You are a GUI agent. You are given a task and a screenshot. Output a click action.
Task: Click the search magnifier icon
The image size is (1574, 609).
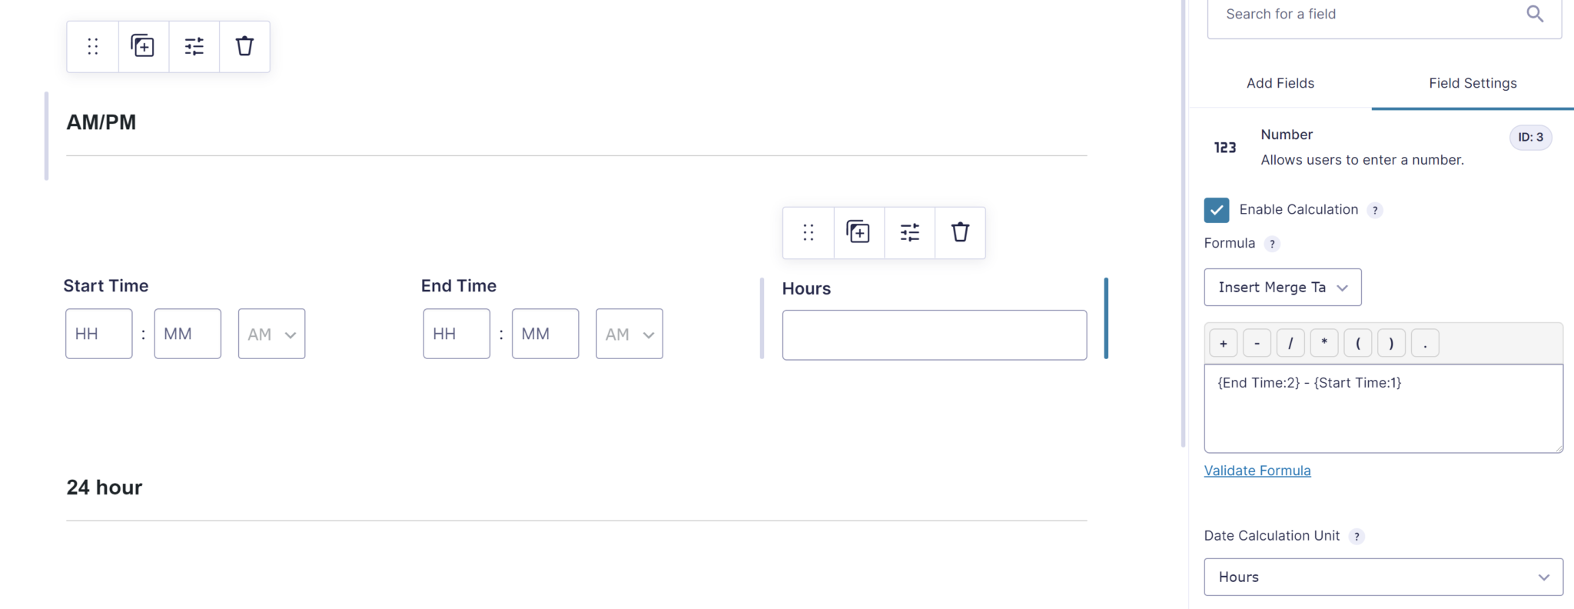pyautogui.click(x=1534, y=14)
